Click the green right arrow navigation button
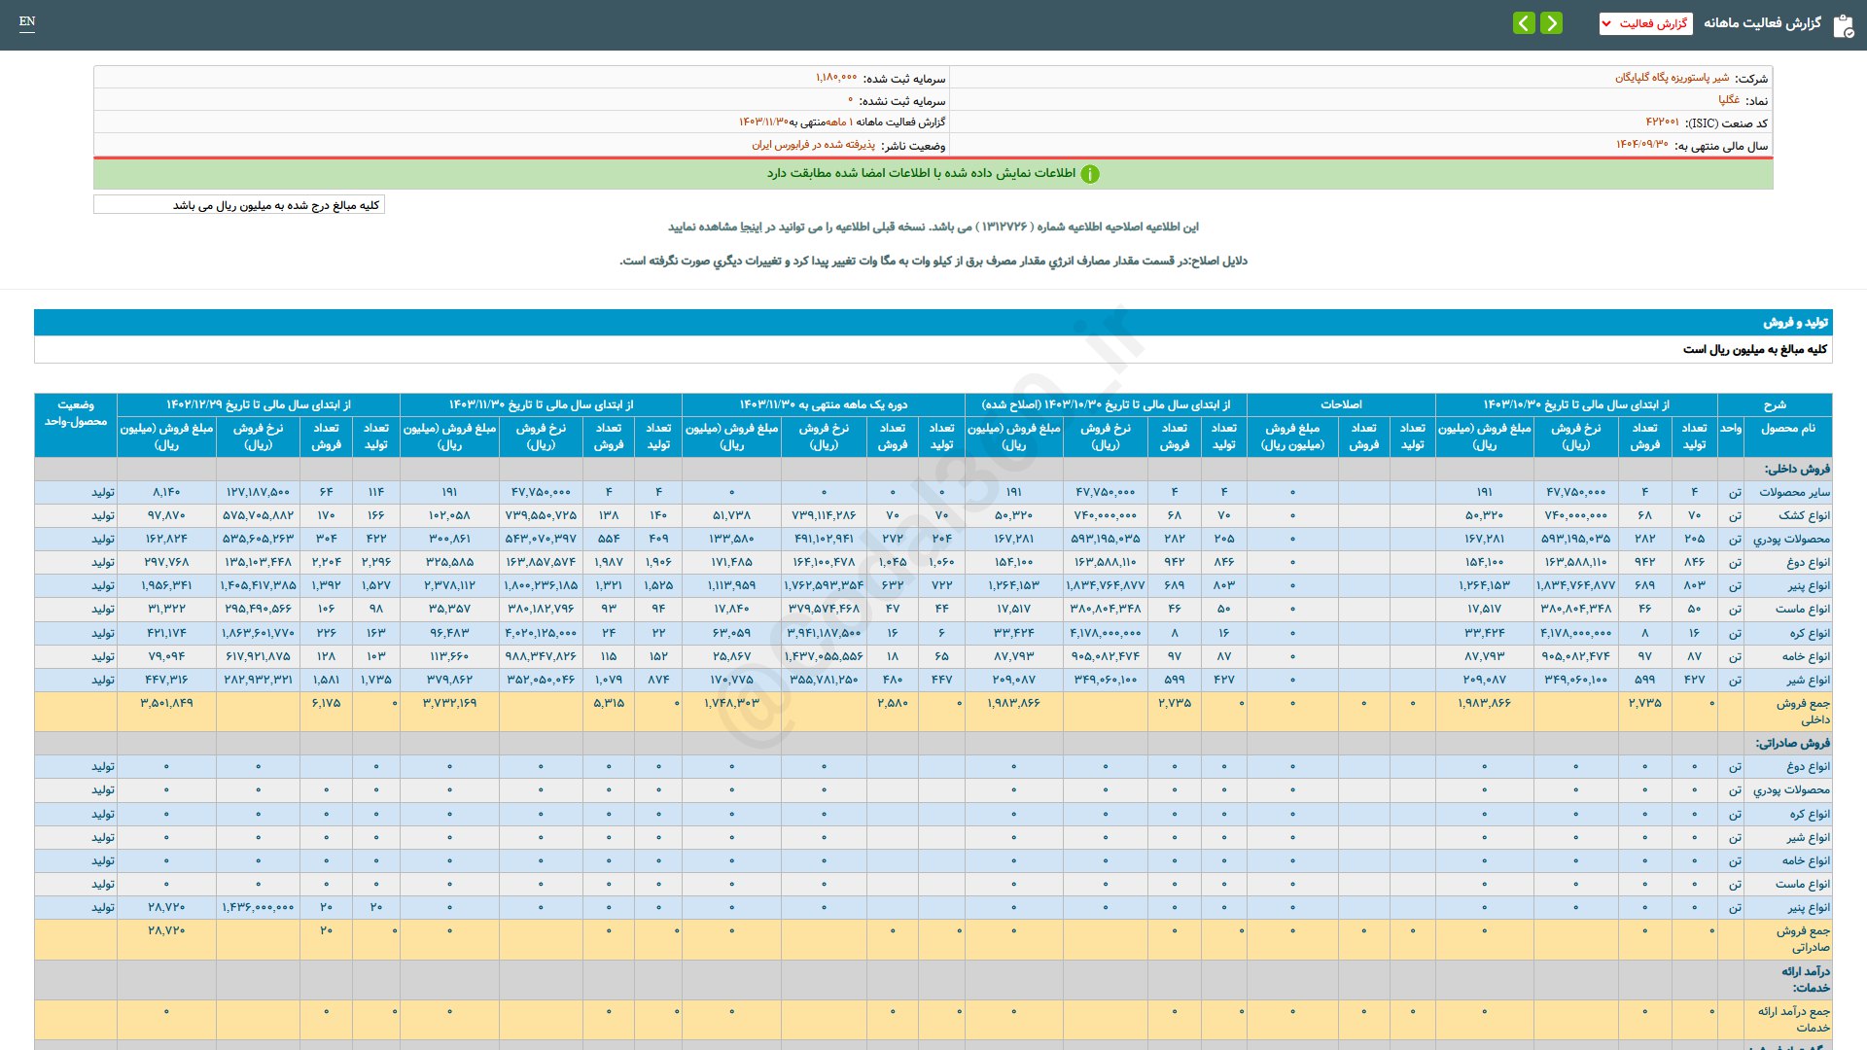 tap(1552, 22)
